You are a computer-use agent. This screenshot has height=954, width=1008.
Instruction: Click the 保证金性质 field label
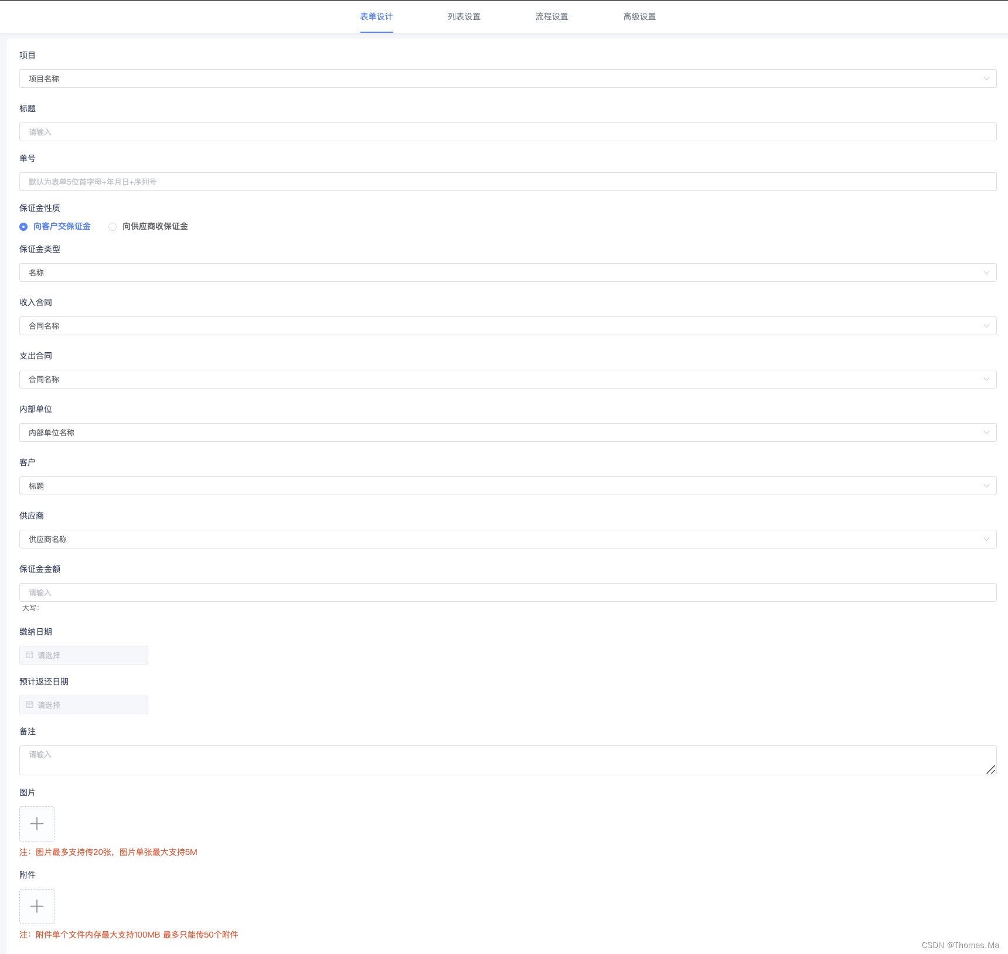[x=40, y=208]
